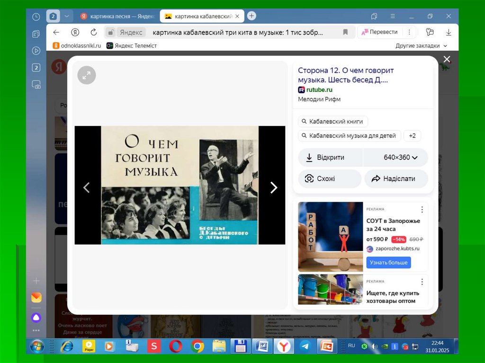Click Відкрити to open the image
The image size is (485, 363).
point(330,158)
